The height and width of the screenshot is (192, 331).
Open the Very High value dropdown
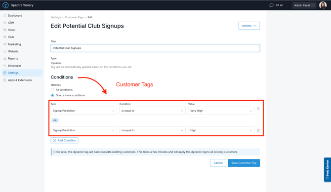221,111
